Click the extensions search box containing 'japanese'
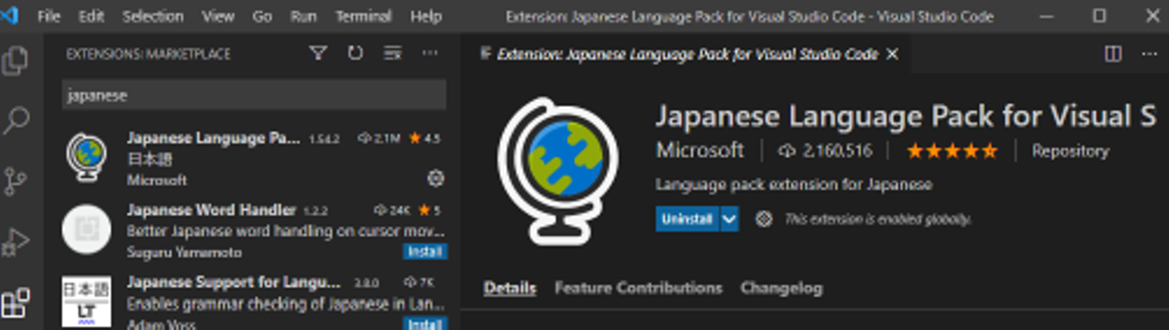This screenshot has height=330, width=1169. point(254,96)
